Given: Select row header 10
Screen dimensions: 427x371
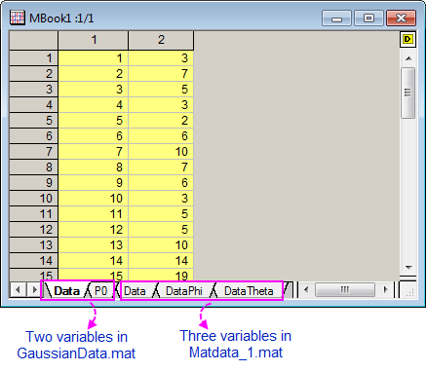Looking at the screenshot, I should [x=33, y=199].
